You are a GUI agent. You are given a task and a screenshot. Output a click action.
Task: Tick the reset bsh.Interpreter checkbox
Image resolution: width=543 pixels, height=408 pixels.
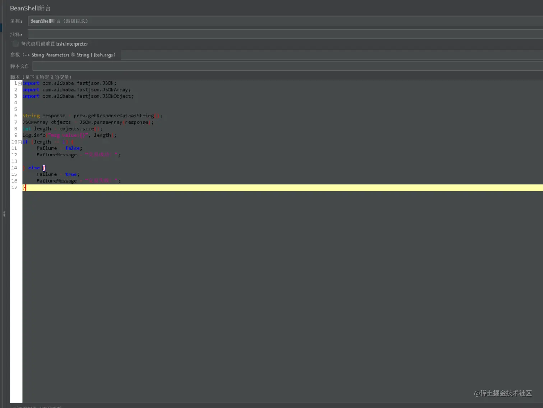15,43
